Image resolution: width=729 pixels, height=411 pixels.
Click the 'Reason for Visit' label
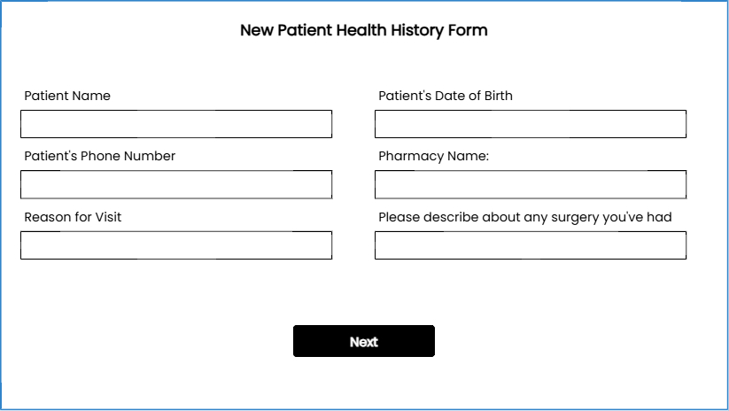click(x=73, y=217)
